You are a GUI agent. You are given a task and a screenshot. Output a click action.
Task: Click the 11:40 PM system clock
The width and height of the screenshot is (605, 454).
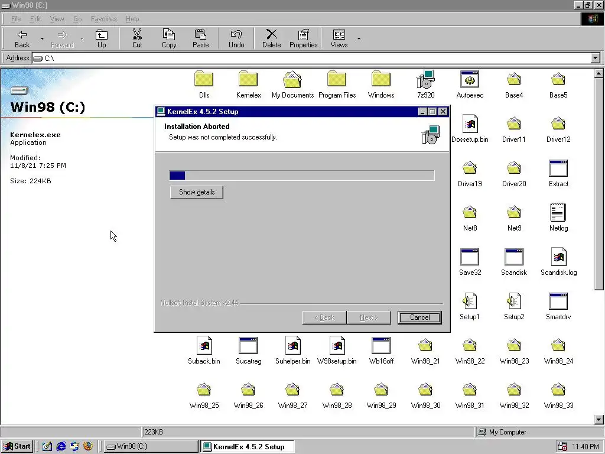click(585, 447)
